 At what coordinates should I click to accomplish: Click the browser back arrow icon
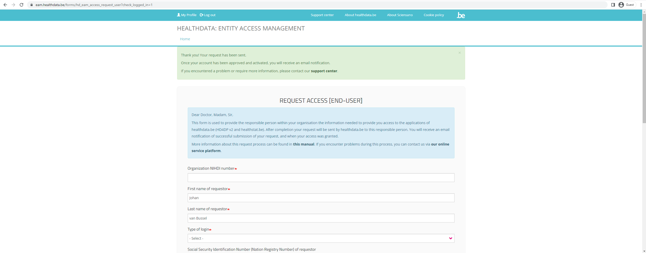[x=5, y=5]
